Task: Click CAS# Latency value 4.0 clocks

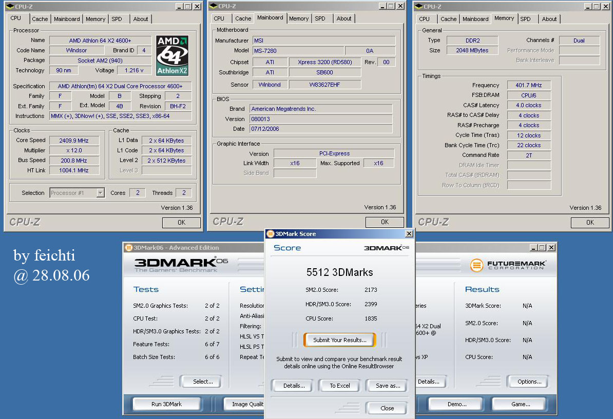Action: point(529,106)
